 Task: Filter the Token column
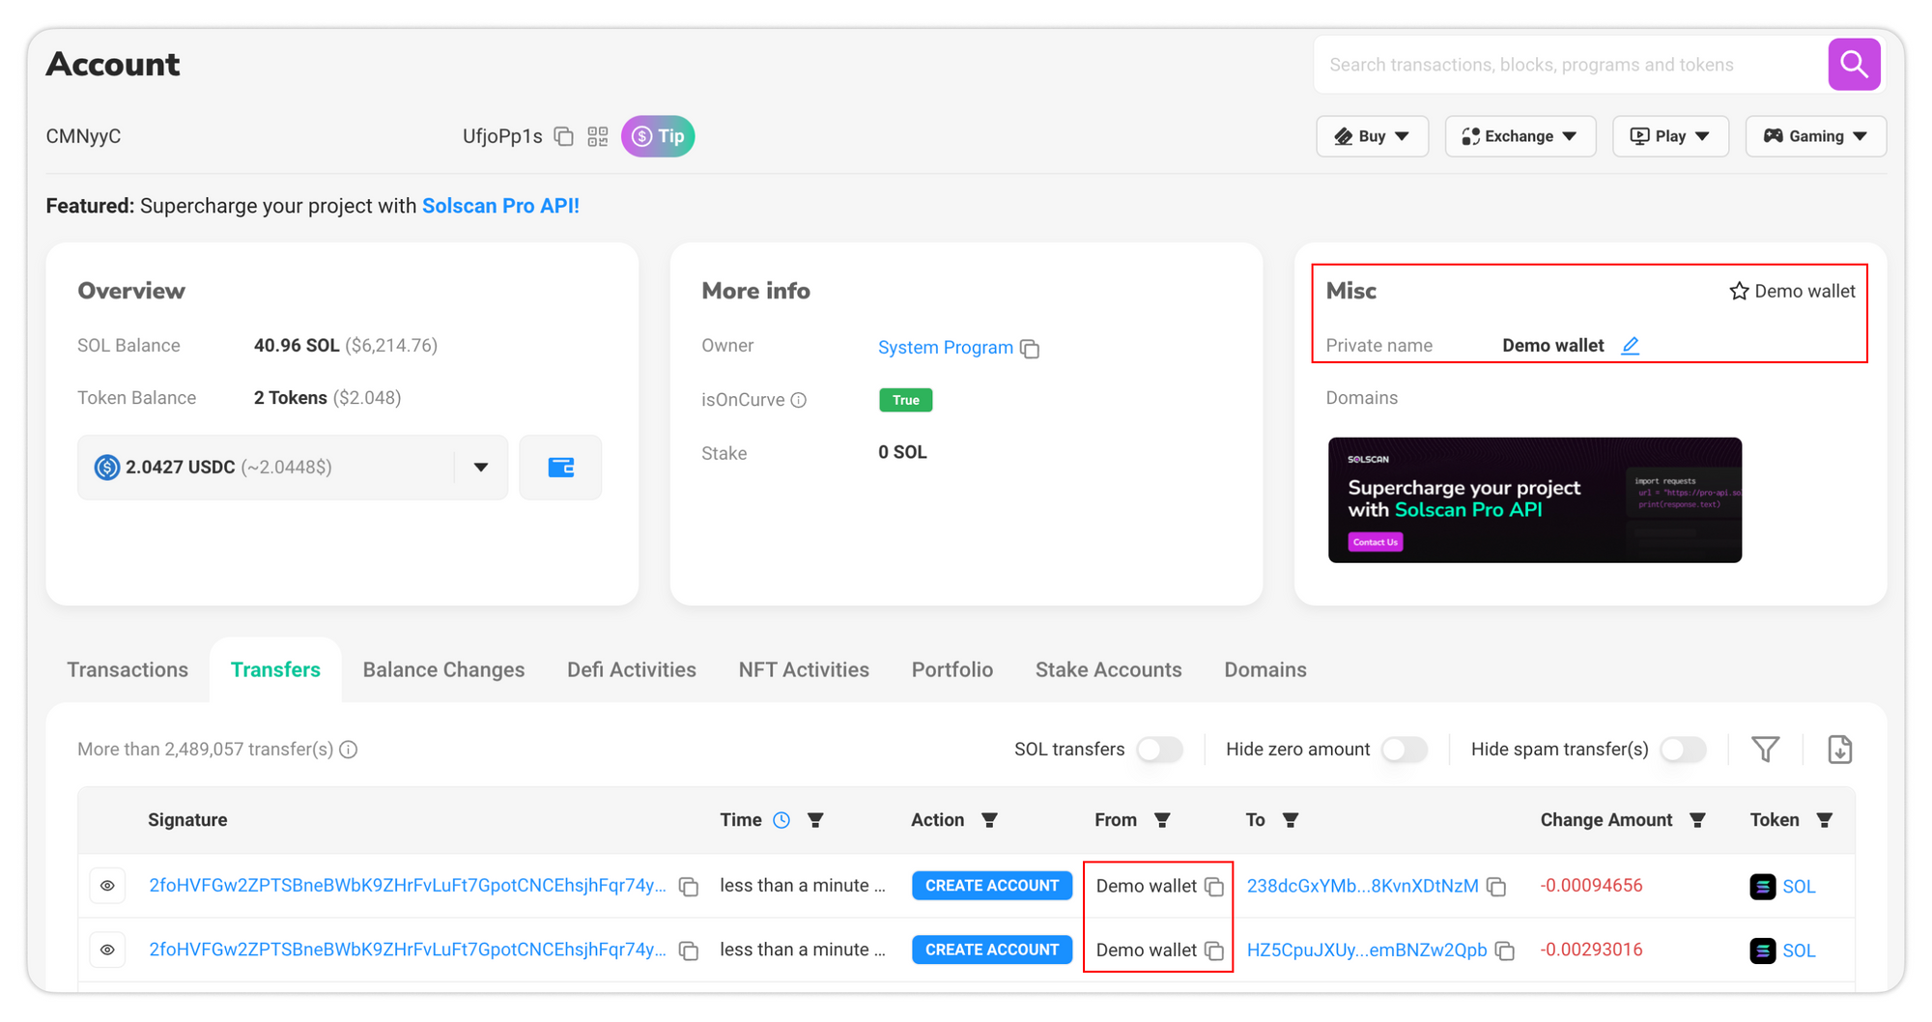pyautogui.click(x=1824, y=820)
